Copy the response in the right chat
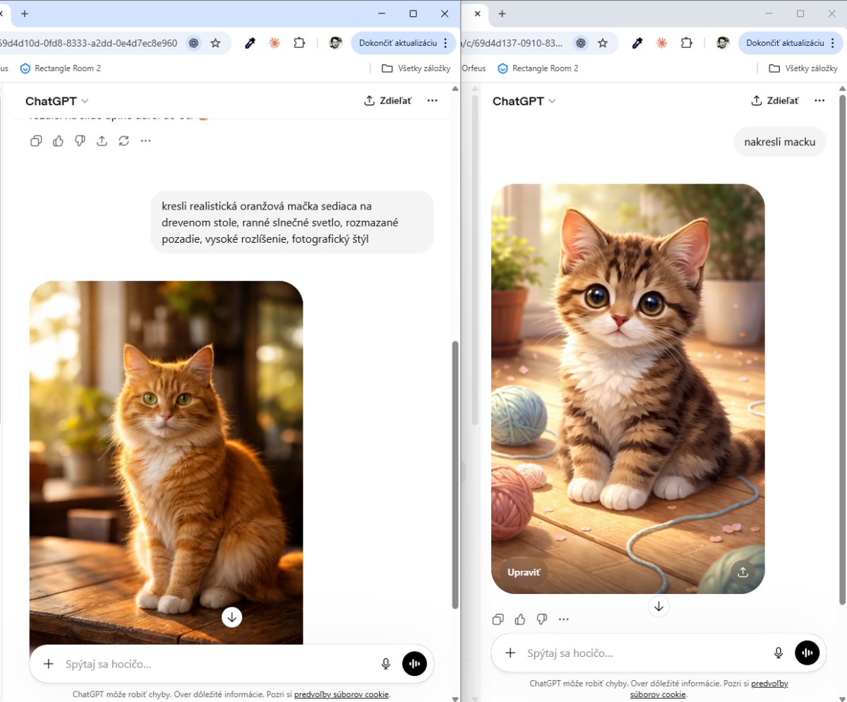Image resolution: width=847 pixels, height=702 pixels. coord(498,619)
